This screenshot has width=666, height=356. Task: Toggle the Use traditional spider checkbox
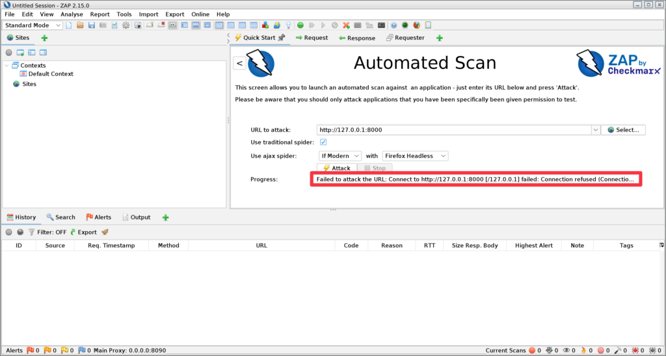[323, 142]
